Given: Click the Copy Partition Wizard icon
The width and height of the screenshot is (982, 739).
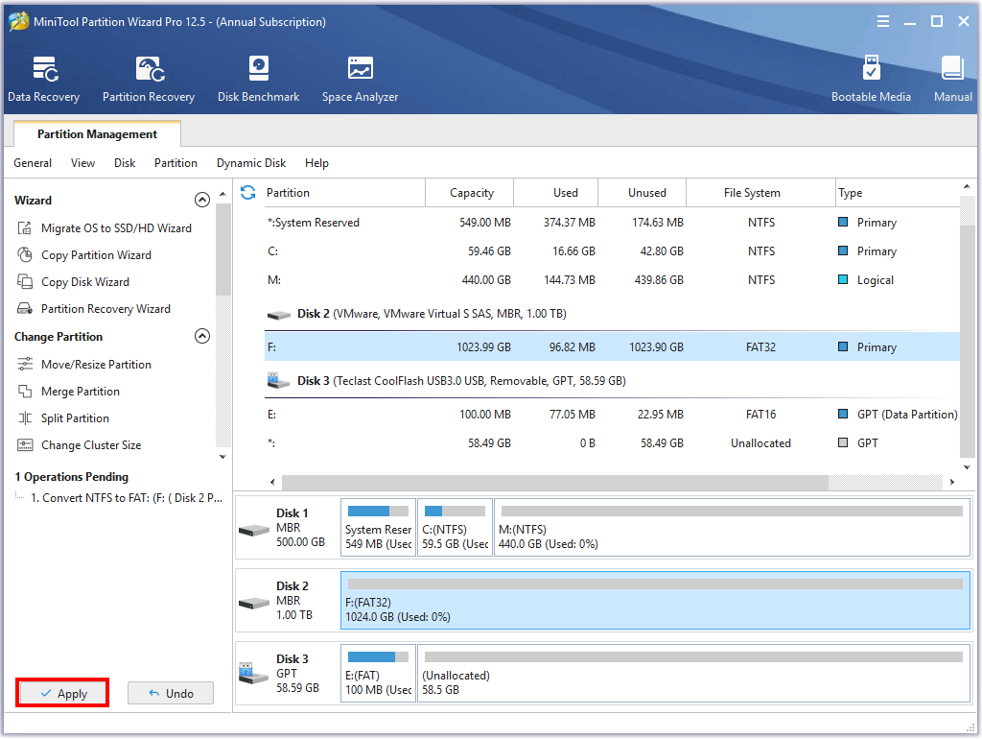Looking at the screenshot, I should tap(24, 255).
